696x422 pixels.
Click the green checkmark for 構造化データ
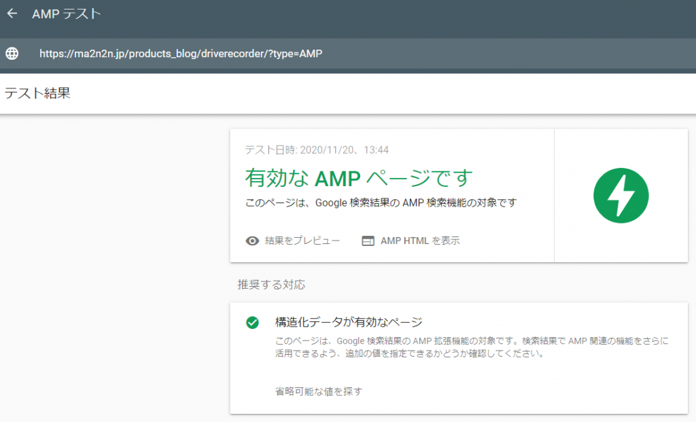253,323
